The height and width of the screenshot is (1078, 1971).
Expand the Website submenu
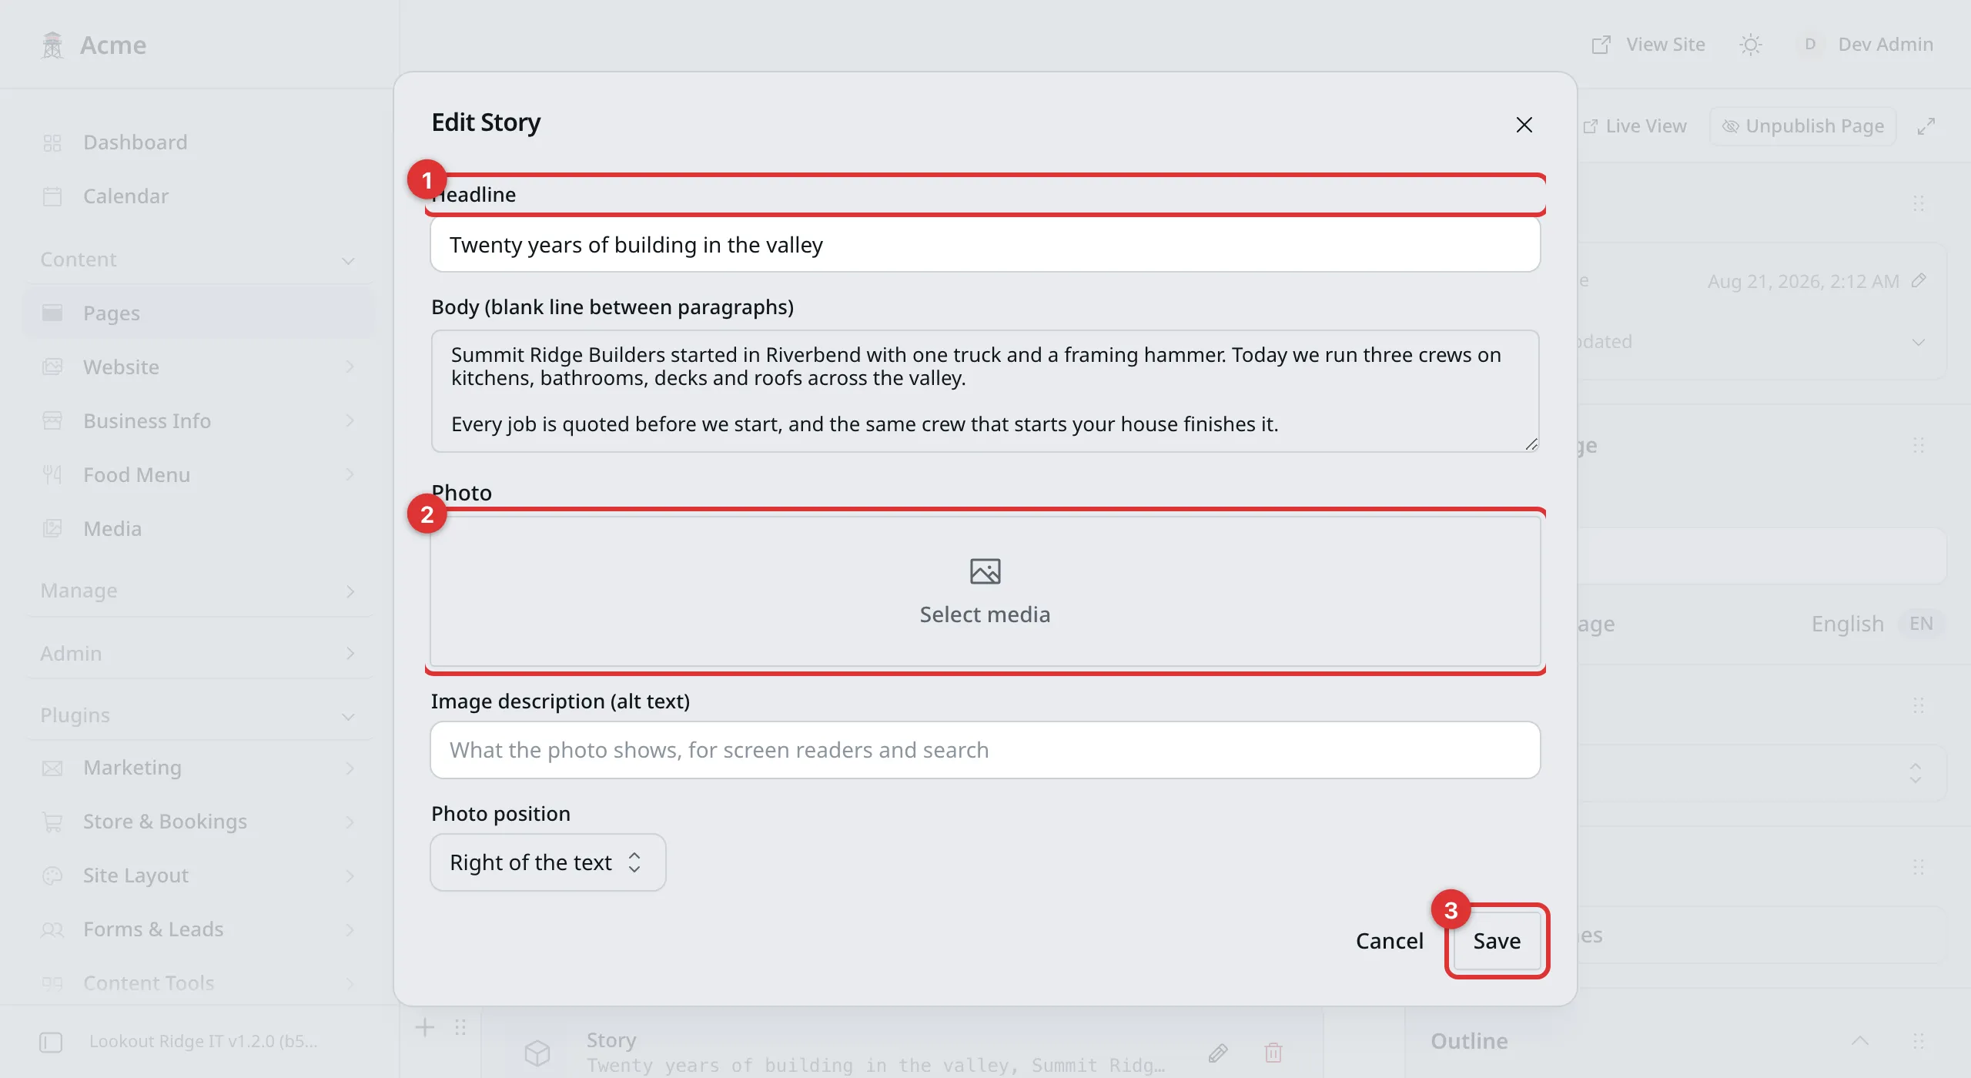click(199, 367)
